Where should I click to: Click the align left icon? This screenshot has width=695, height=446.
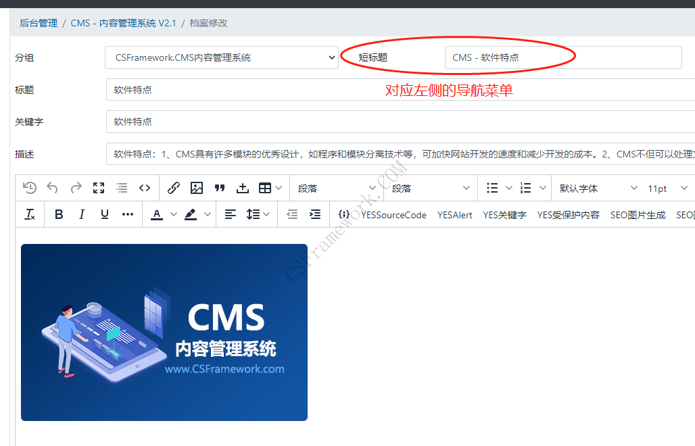[x=230, y=214]
